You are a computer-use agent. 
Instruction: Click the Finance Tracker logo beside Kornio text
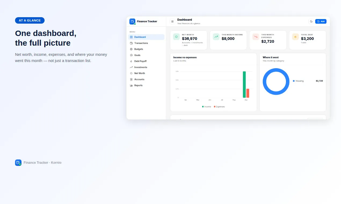[x=18, y=163]
